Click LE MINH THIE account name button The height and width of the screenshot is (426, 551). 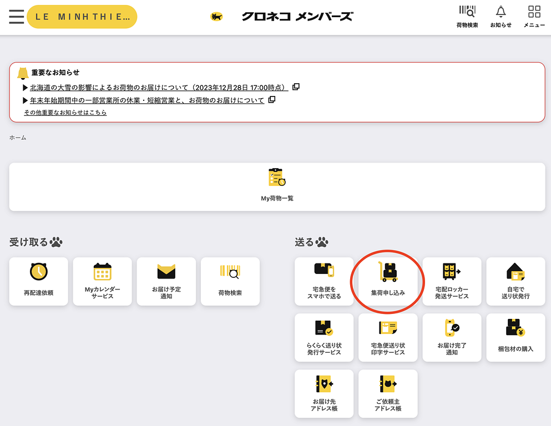[82, 17]
